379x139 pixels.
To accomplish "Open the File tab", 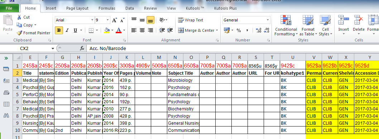I will point(9,9).
